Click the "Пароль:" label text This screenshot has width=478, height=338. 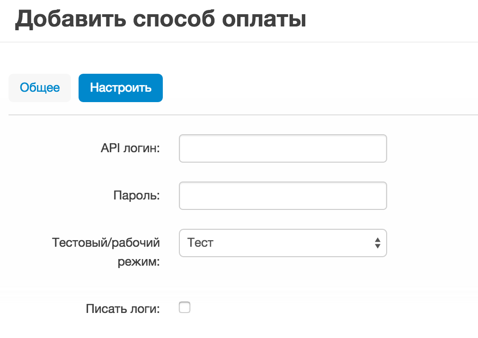(x=136, y=196)
